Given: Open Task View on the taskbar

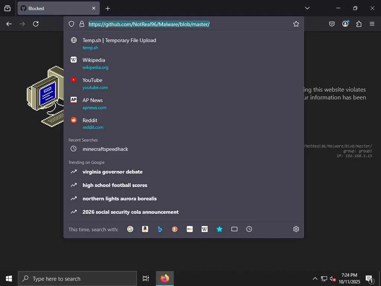Looking at the screenshot, I should [x=146, y=279].
